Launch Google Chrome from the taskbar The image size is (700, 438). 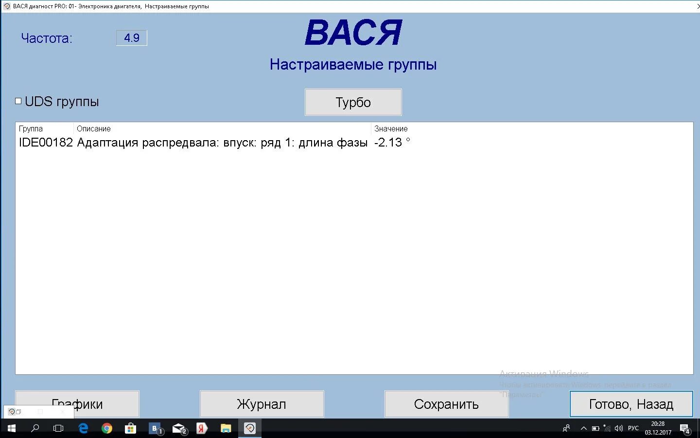[107, 428]
